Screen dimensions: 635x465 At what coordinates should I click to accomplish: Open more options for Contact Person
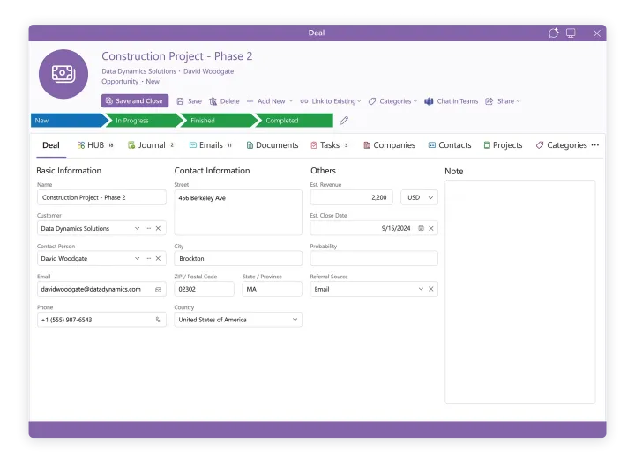pyautogui.click(x=148, y=258)
